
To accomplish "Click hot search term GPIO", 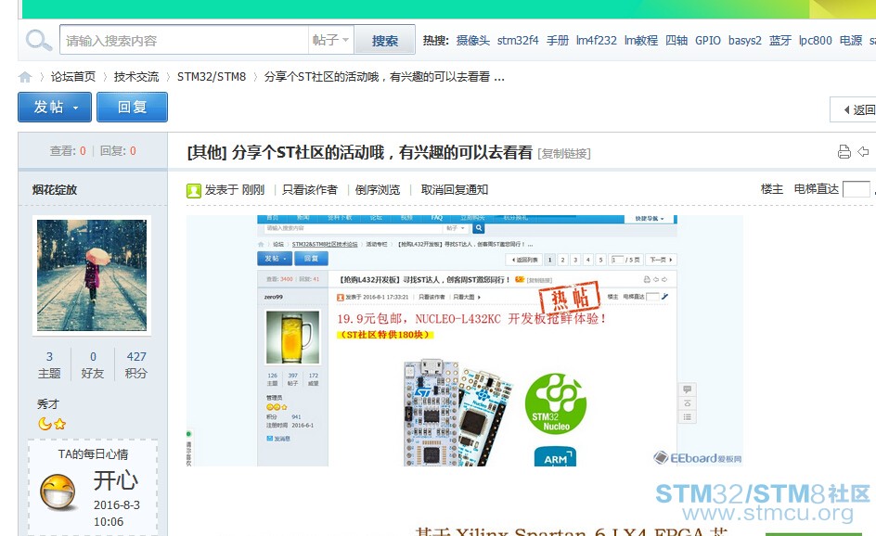I will [708, 40].
